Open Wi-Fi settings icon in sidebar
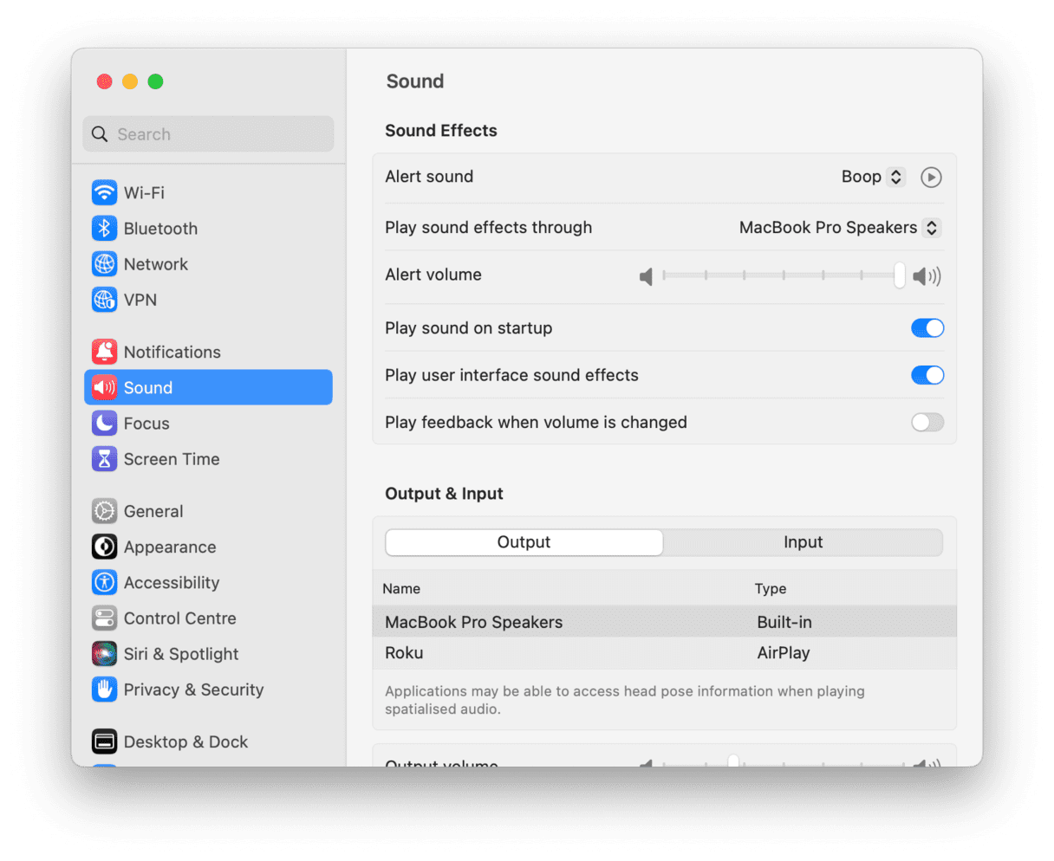 point(104,192)
